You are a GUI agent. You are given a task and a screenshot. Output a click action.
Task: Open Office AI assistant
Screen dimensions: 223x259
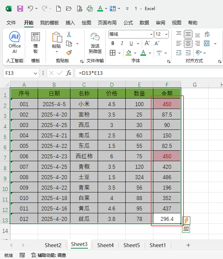15,42
